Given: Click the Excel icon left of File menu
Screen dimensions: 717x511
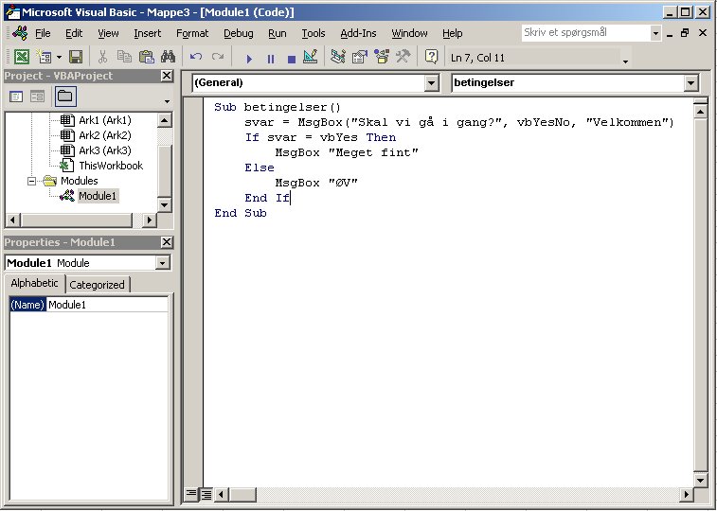Looking at the screenshot, I should point(20,33).
